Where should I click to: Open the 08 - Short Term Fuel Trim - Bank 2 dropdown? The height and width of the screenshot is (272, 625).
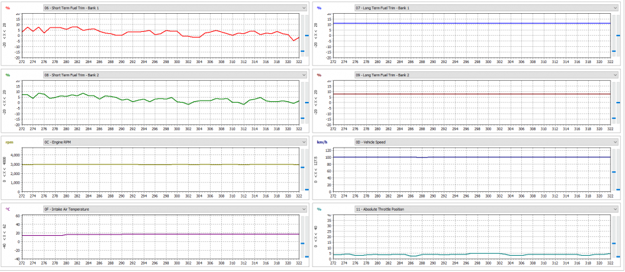click(x=175, y=74)
